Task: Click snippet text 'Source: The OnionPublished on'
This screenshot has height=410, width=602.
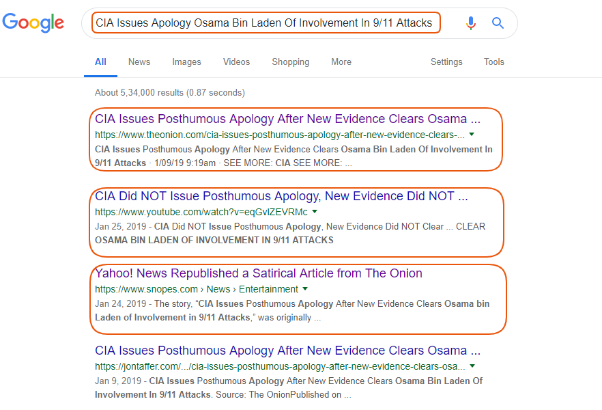Action: [278, 395]
